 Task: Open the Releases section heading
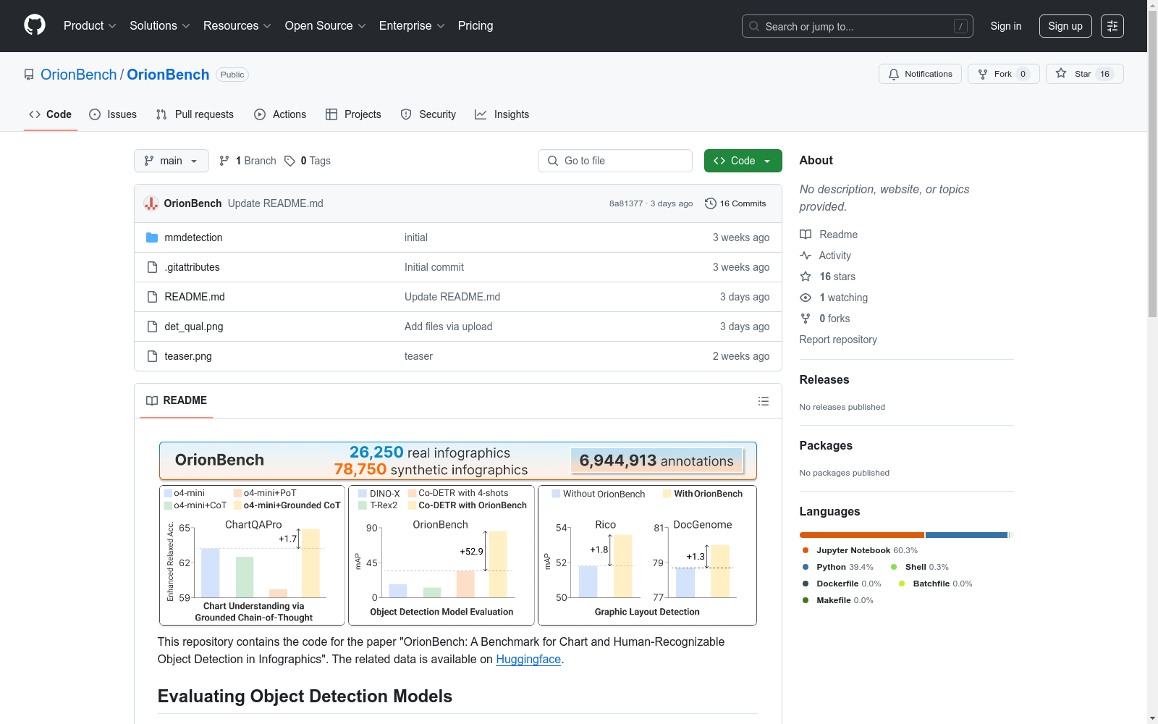(x=824, y=379)
